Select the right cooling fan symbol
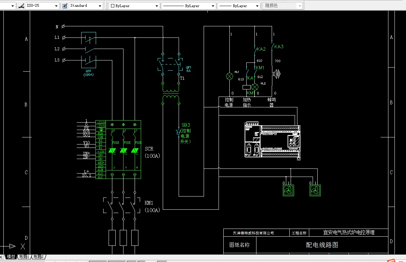The image size is (406, 262). click(x=315, y=190)
